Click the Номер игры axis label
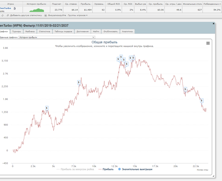Screen dimensions: 222x181 pos(202,170)
